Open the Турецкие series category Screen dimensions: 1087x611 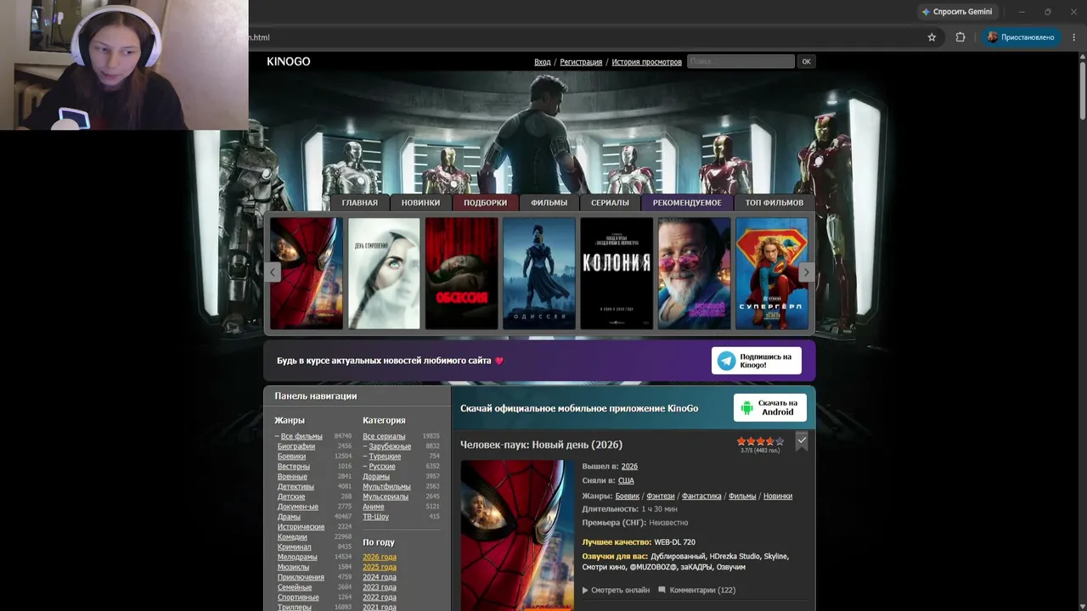(385, 457)
